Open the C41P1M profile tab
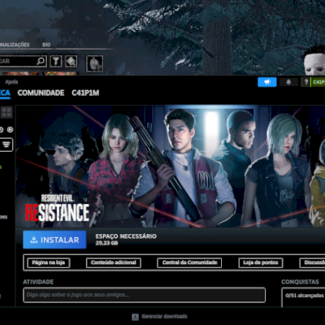 pyautogui.click(x=85, y=93)
